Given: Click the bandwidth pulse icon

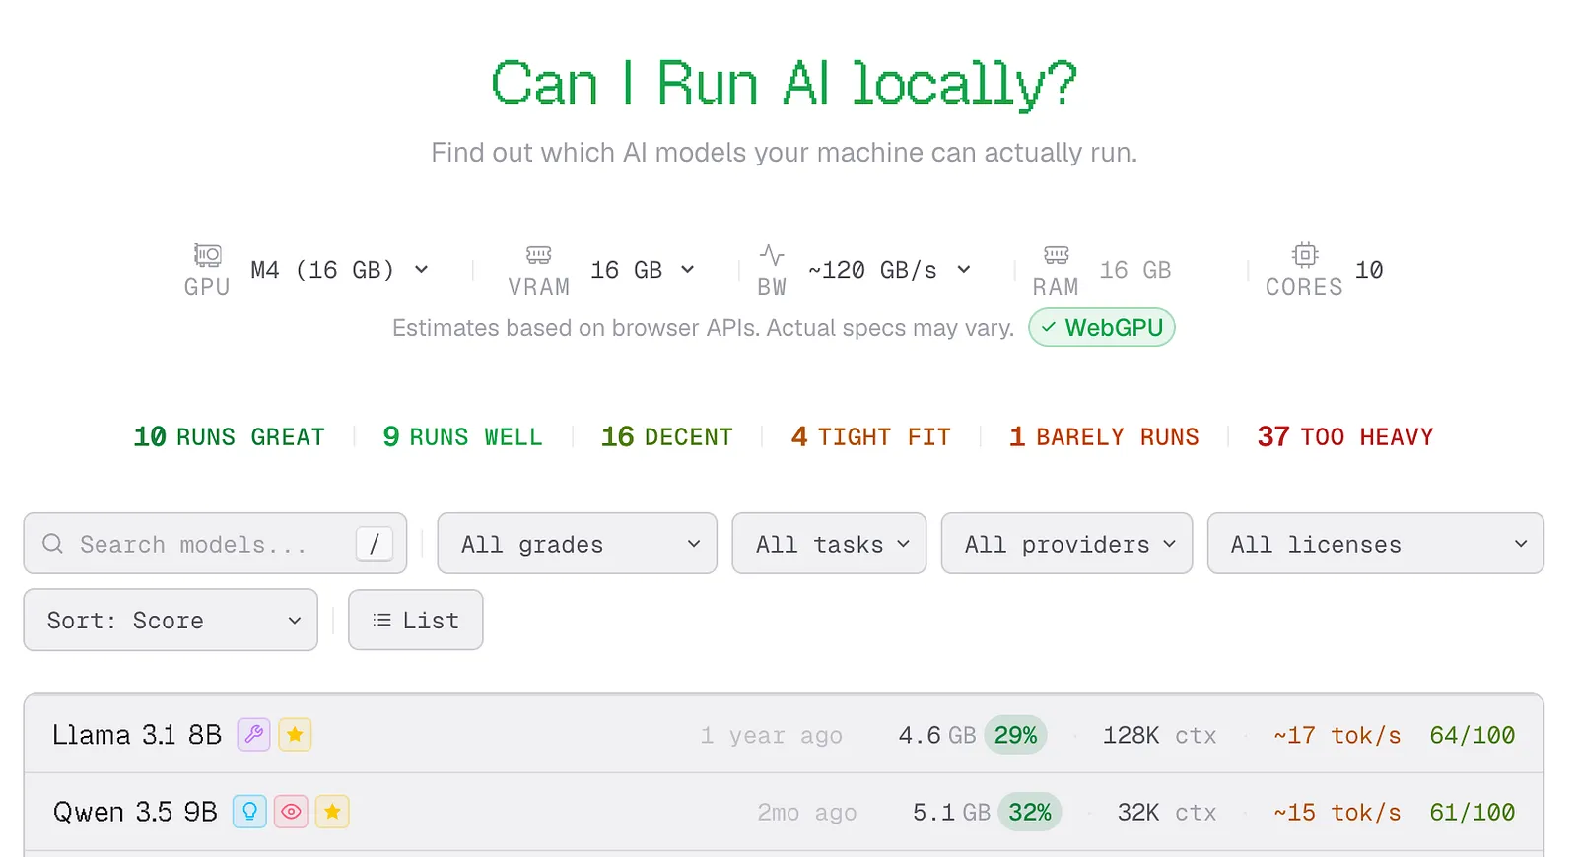Looking at the screenshot, I should tap(772, 255).
